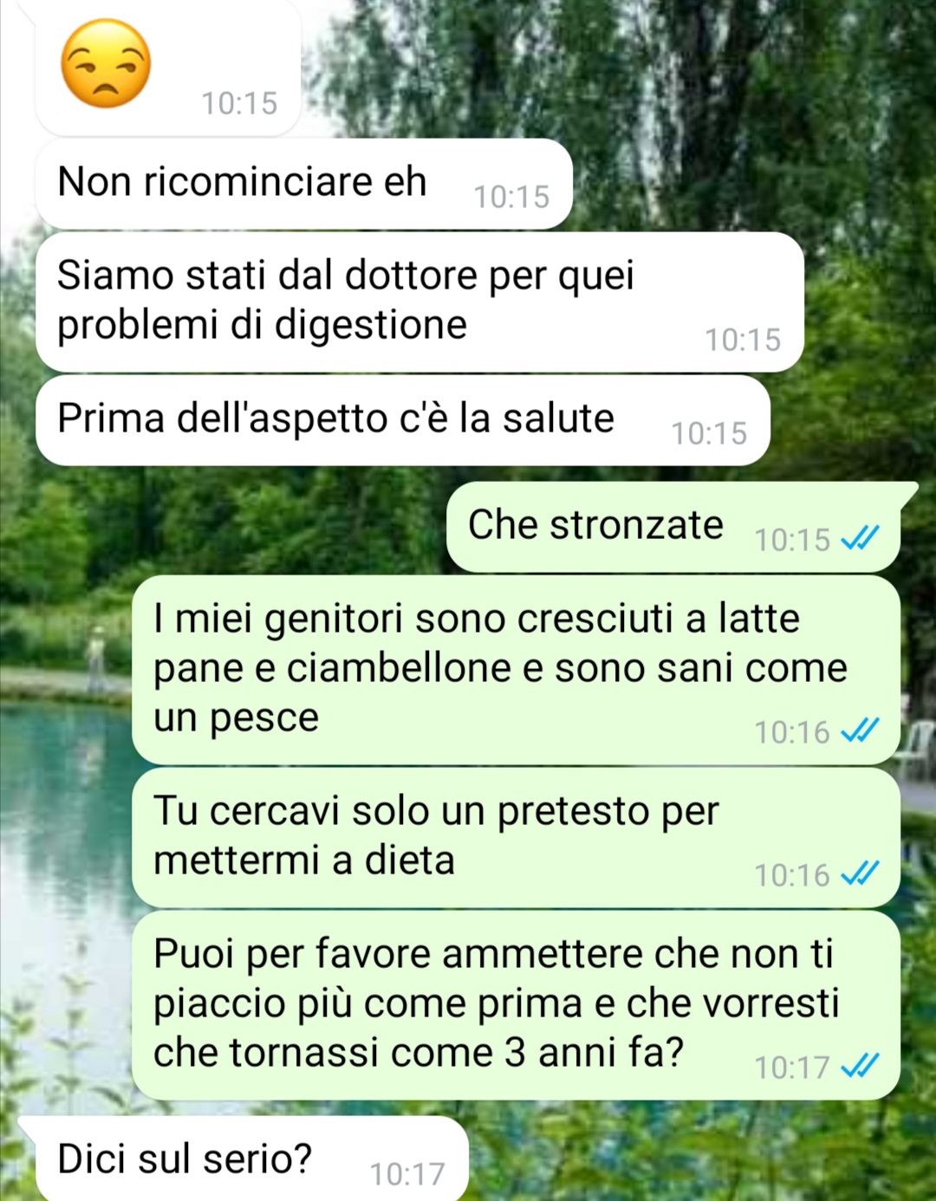This screenshot has height=1201, width=936.
Task: Tap the 10:17 timestamp on 'Dici sul serio?'
Action: click(407, 1174)
